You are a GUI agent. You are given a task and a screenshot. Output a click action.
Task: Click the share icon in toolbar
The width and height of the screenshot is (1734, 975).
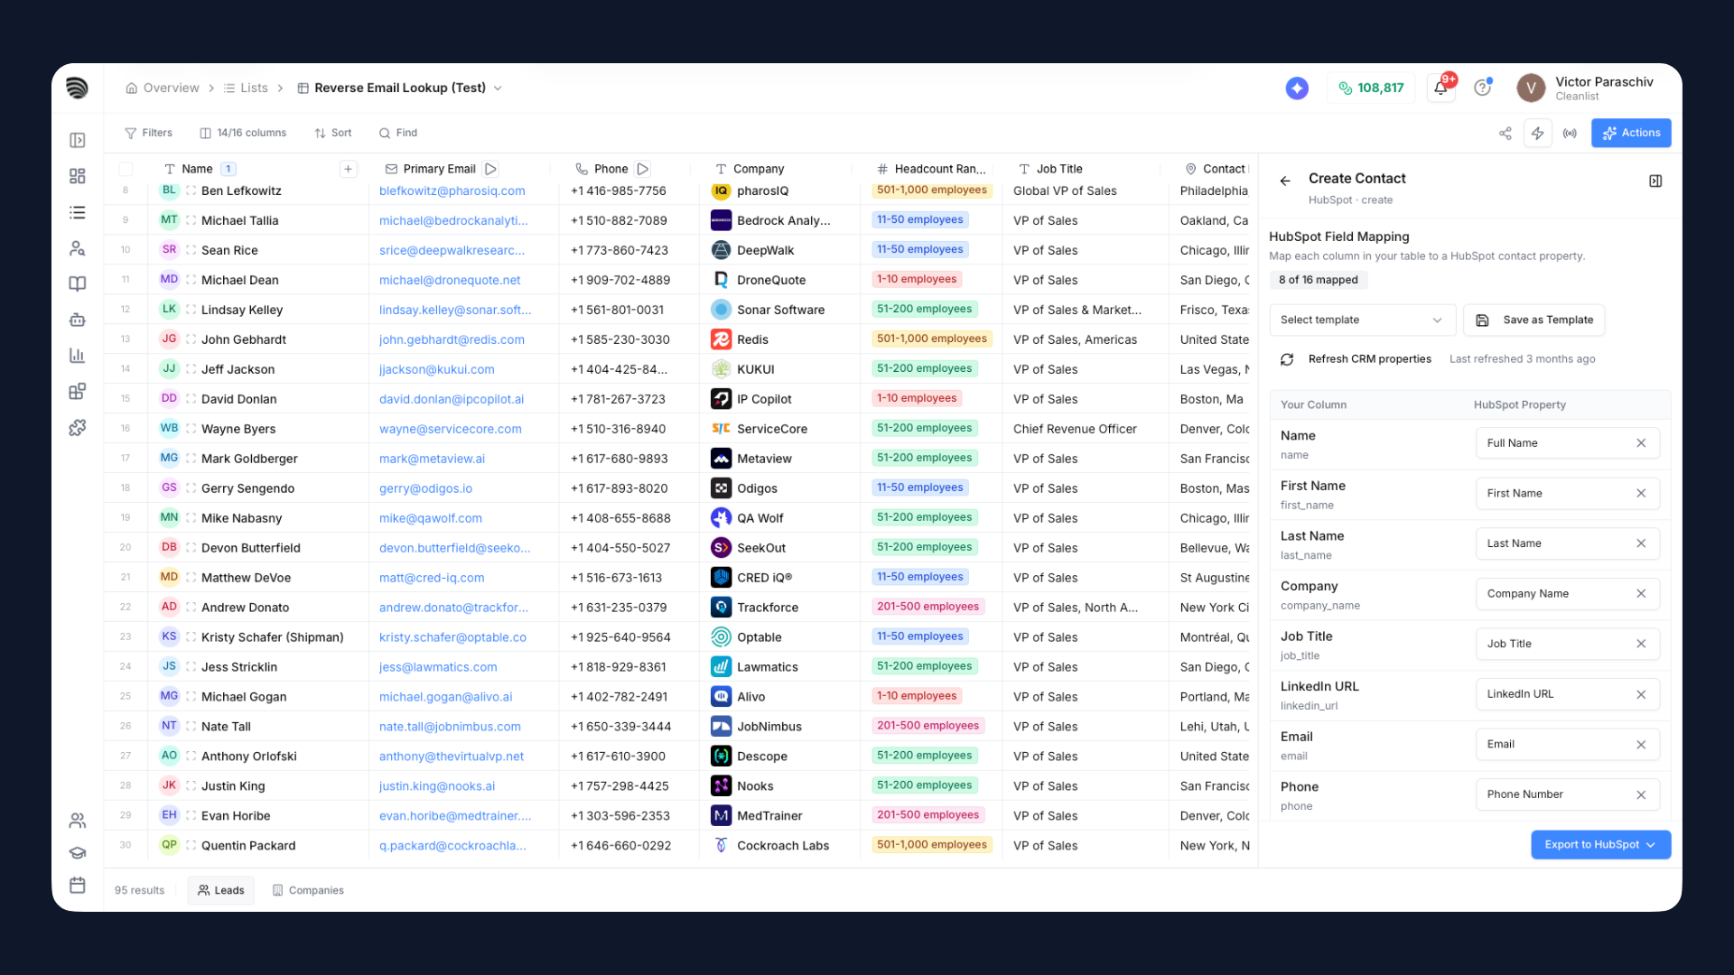[x=1505, y=133]
